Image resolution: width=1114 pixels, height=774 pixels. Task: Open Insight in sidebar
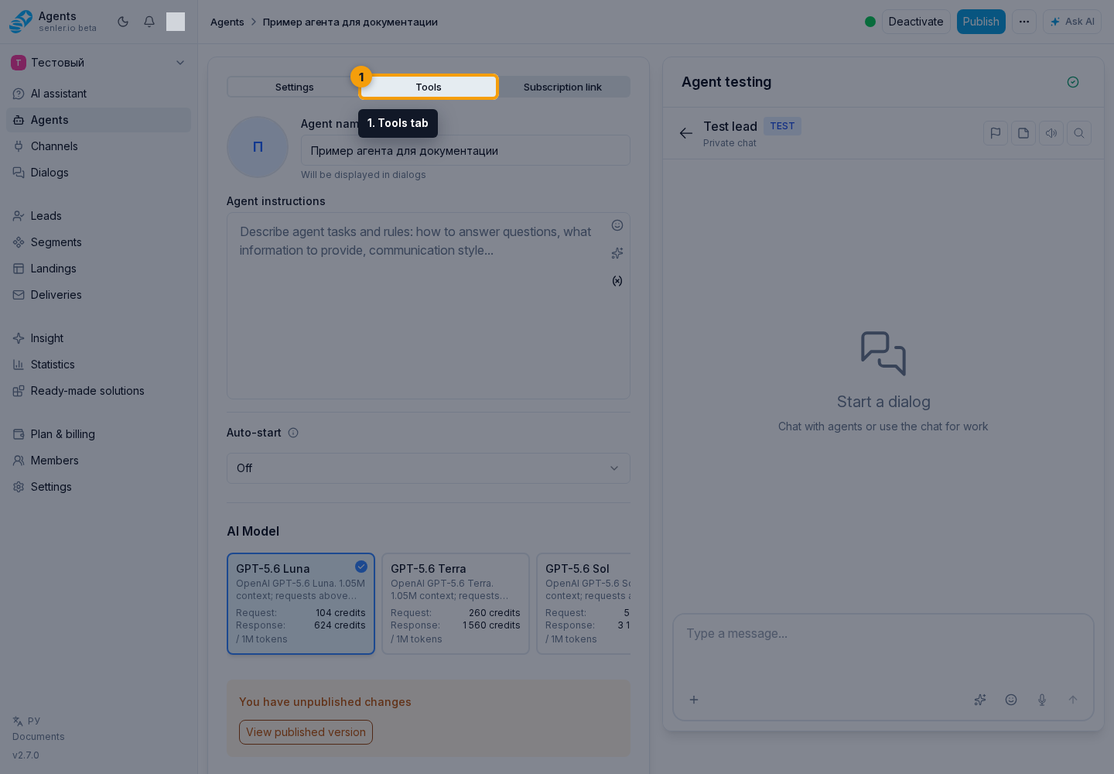pyautogui.click(x=98, y=338)
